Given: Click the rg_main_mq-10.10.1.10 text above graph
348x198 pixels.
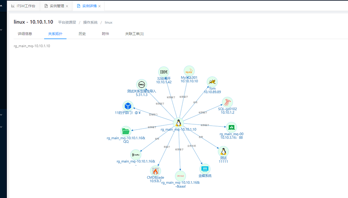Looking at the screenshot, I should 32,46.
